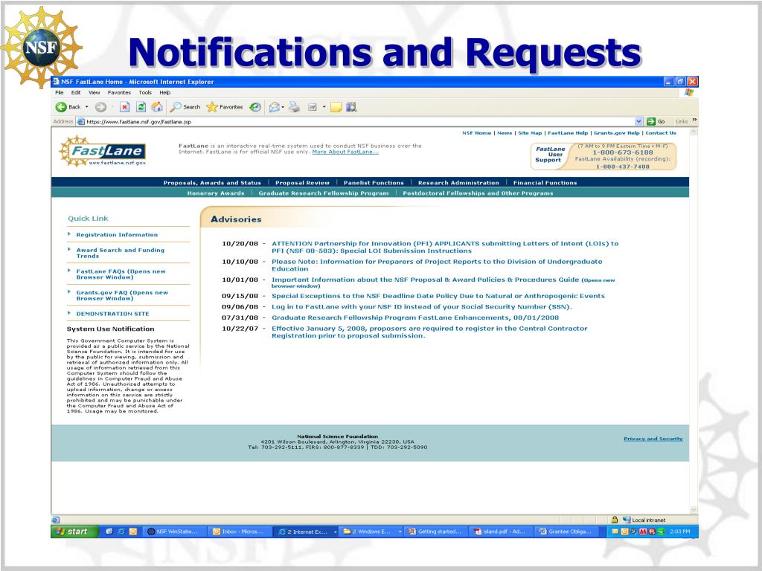
Task: Open Grantee Obliga... taskbar item
Action: pyautogui.click(x=566, y=532)
